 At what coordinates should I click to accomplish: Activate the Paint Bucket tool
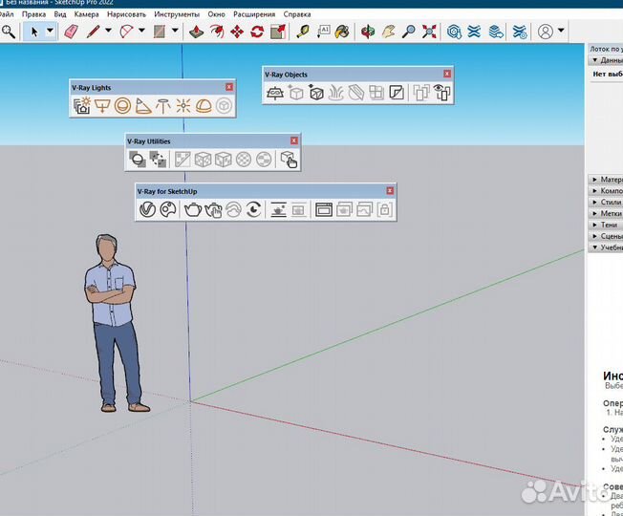342,32
